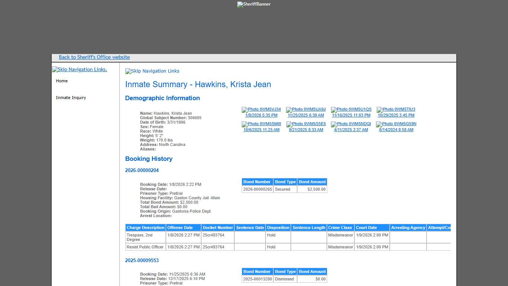This screenshot has height=286, width=508.
Task: Click the 1/8/2026 5:35 PM photo date link
Action: point(261,115)
